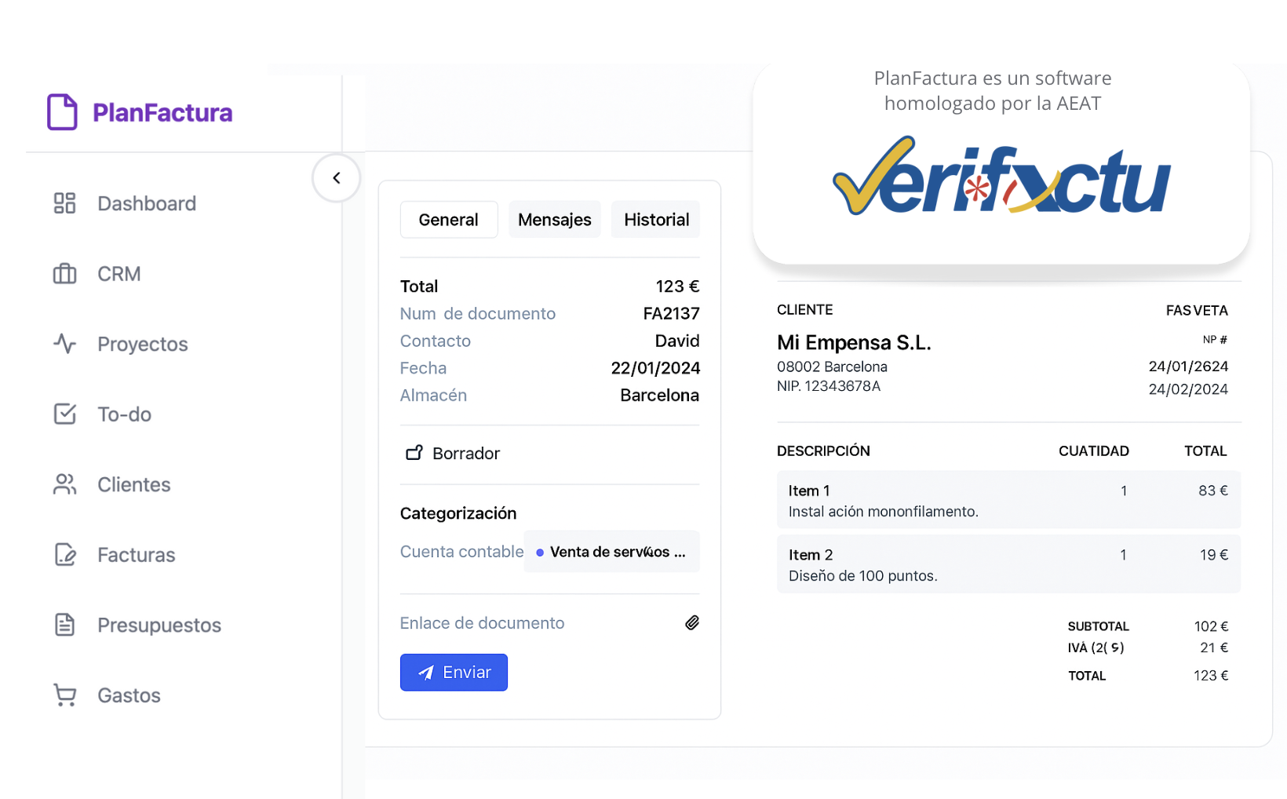Collapse the sidebar with the chevron arrow
Image resolution: width=1287 pixels, height=799 pixels.
336,178
